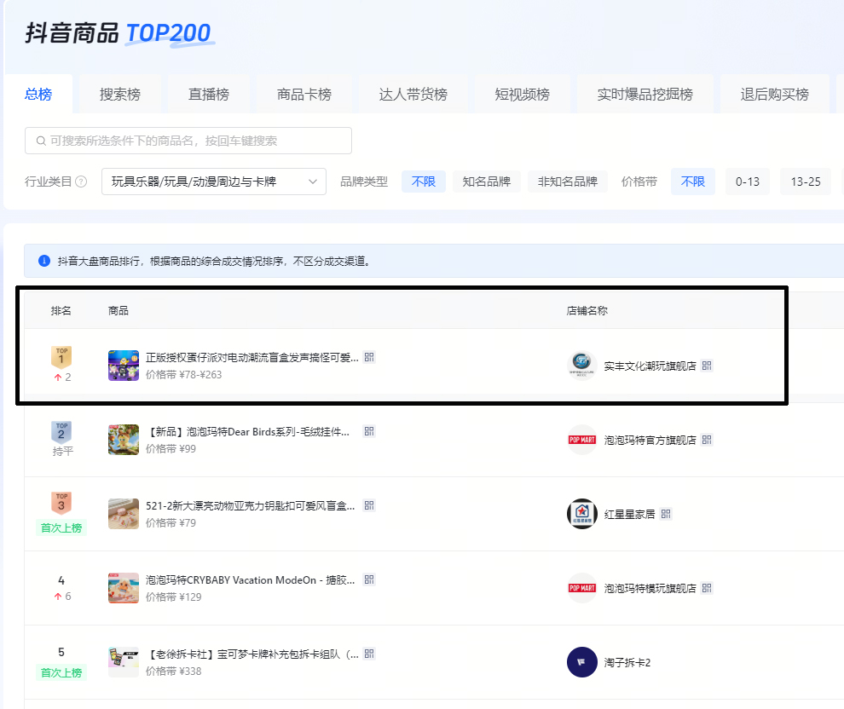Open the 直播榜 tab
Screen dimensions: 844x709
tap(209, 94)
